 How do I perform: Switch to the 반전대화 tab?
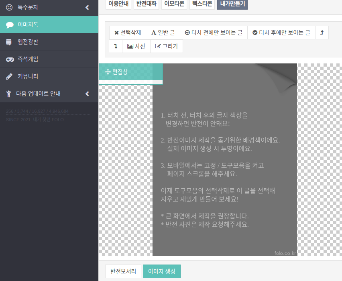click(x=147, y=4)
